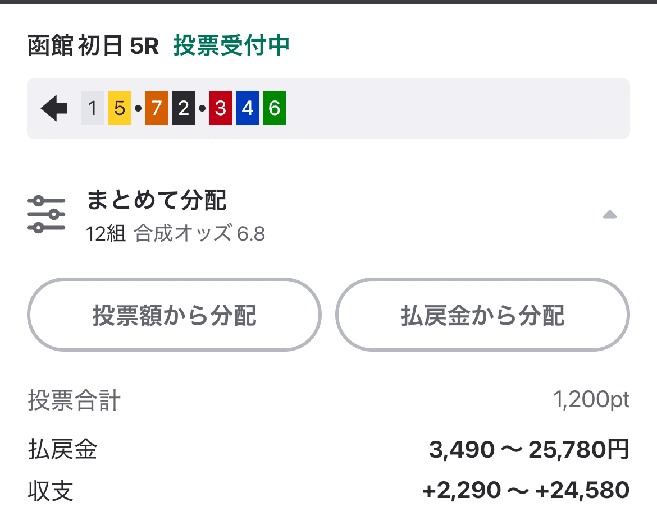The height and width of the screenshot is (521, 657).
Task: Select the black number 2 badge
Action: [182, 108]
